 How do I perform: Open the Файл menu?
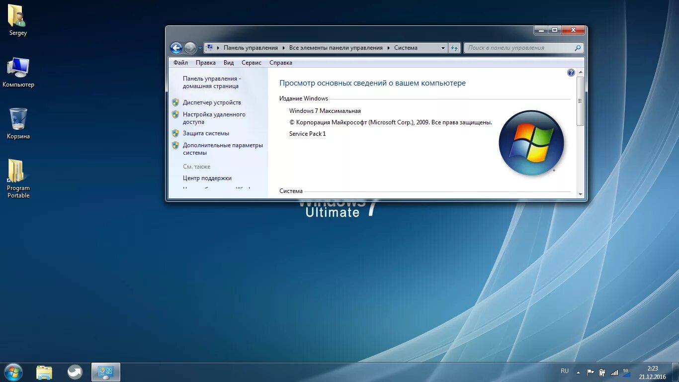[x=180, y=63]
